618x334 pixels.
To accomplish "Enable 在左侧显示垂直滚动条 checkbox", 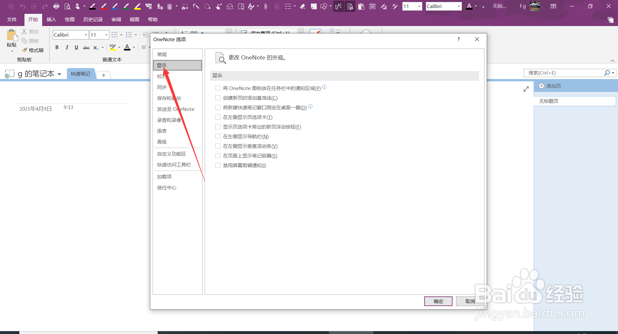I will pyautogui.click(x=218, y=146).
